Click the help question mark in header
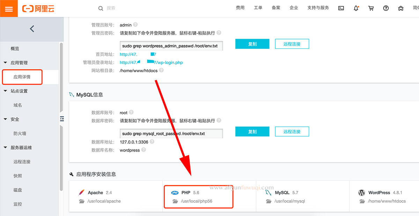The image size is (419, 216). [x=386, y=8]
